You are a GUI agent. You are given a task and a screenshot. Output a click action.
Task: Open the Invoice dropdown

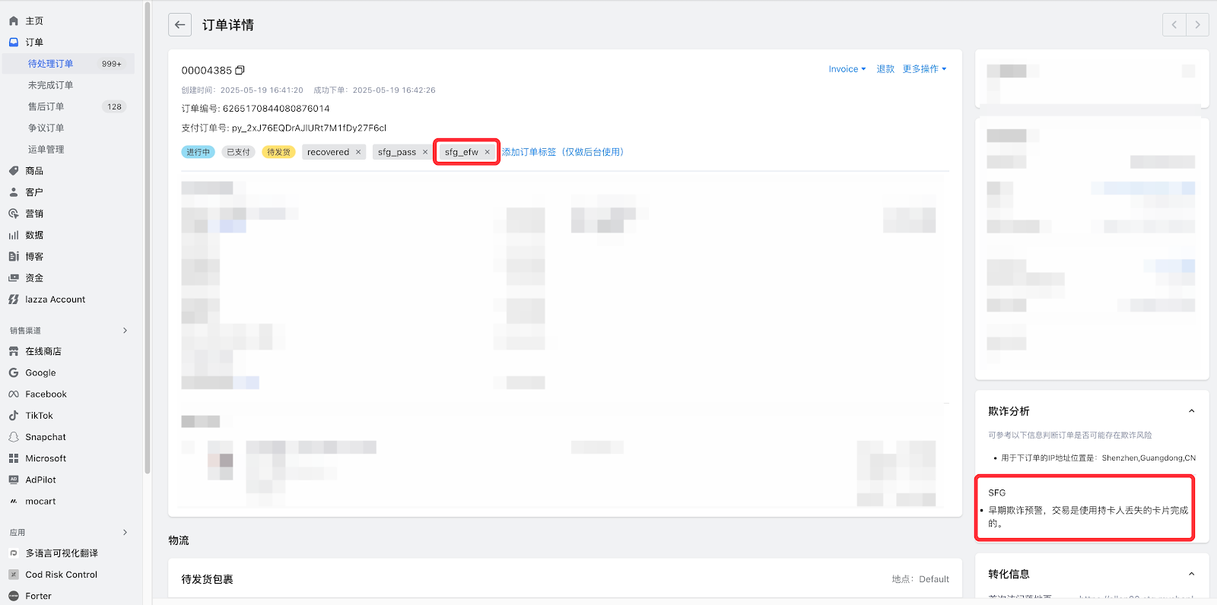pos(847,69)
